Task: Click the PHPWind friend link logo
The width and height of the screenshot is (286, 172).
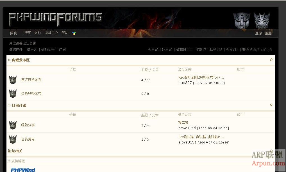Action: [x=23, y=170]
